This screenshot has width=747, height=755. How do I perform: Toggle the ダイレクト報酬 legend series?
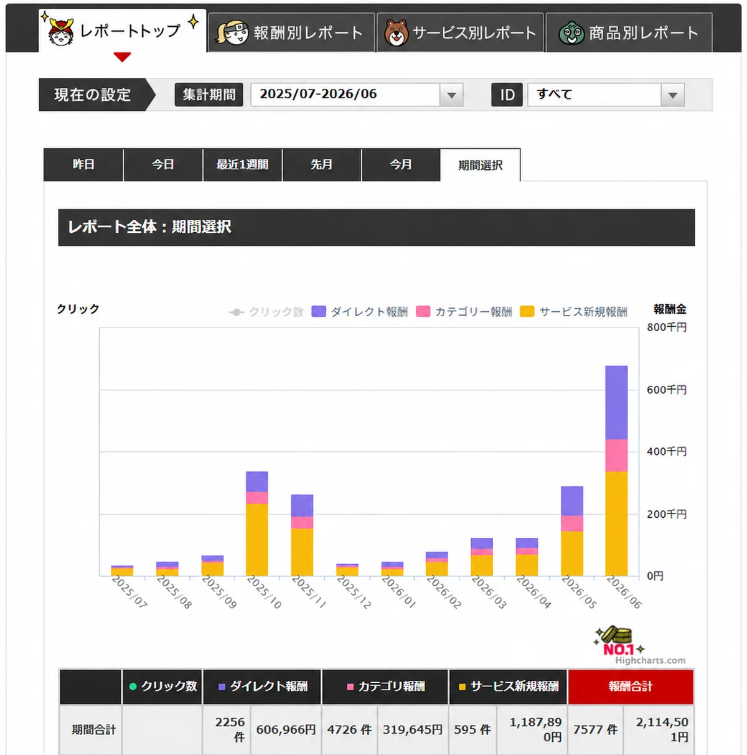click(x=360, y=312)
